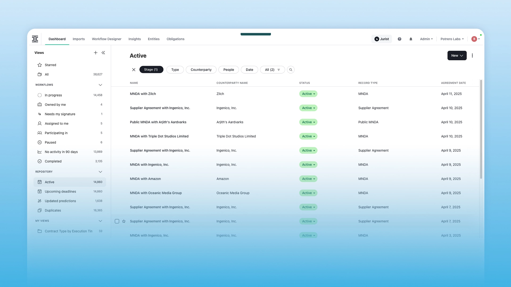
Task: Open the Potrero Labs workspace dropdown
Action: [x=452, y=39]
